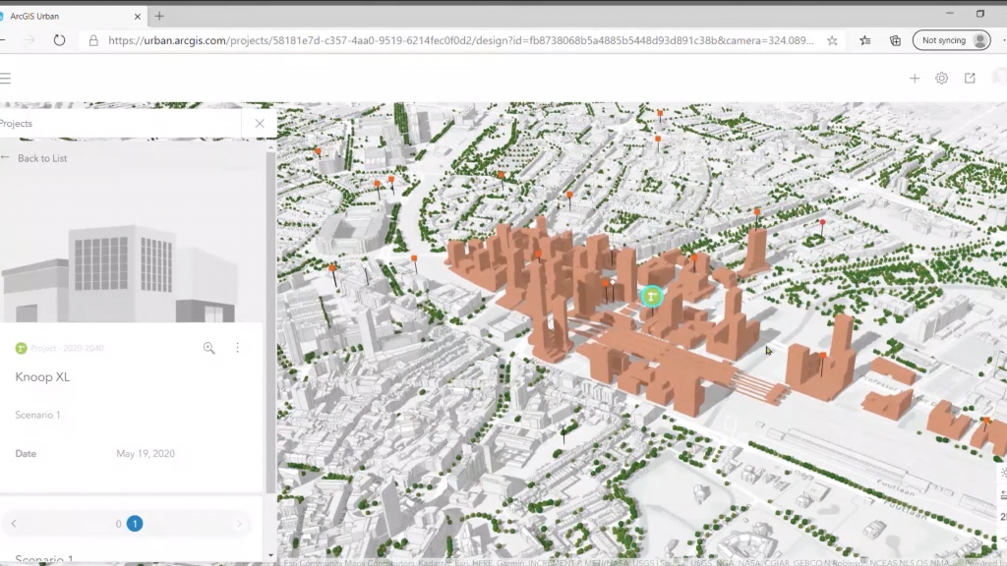1007x566 pixels.
Task: Select the green project marker on the map
Action: click(x=651, y=296)
